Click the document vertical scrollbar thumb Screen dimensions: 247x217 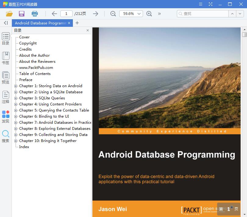coord(244,34)
